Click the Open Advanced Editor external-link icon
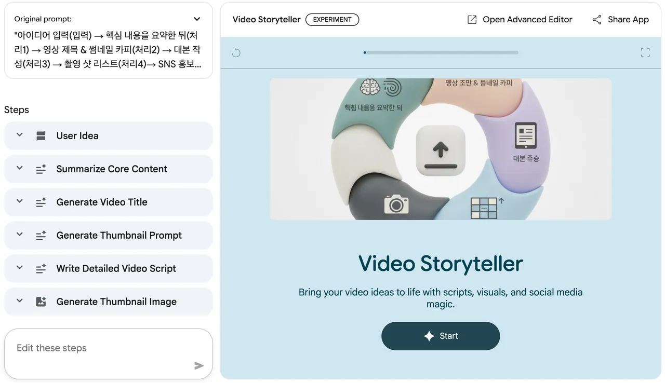Viewport: 665px width, 383px height. pos(472,20)
